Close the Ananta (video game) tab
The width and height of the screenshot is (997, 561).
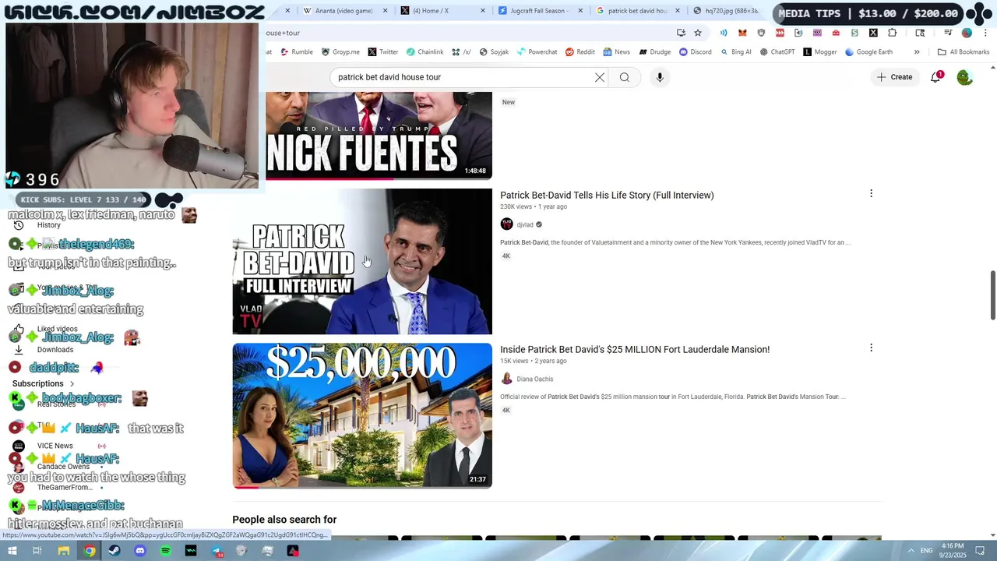(386, 11)
